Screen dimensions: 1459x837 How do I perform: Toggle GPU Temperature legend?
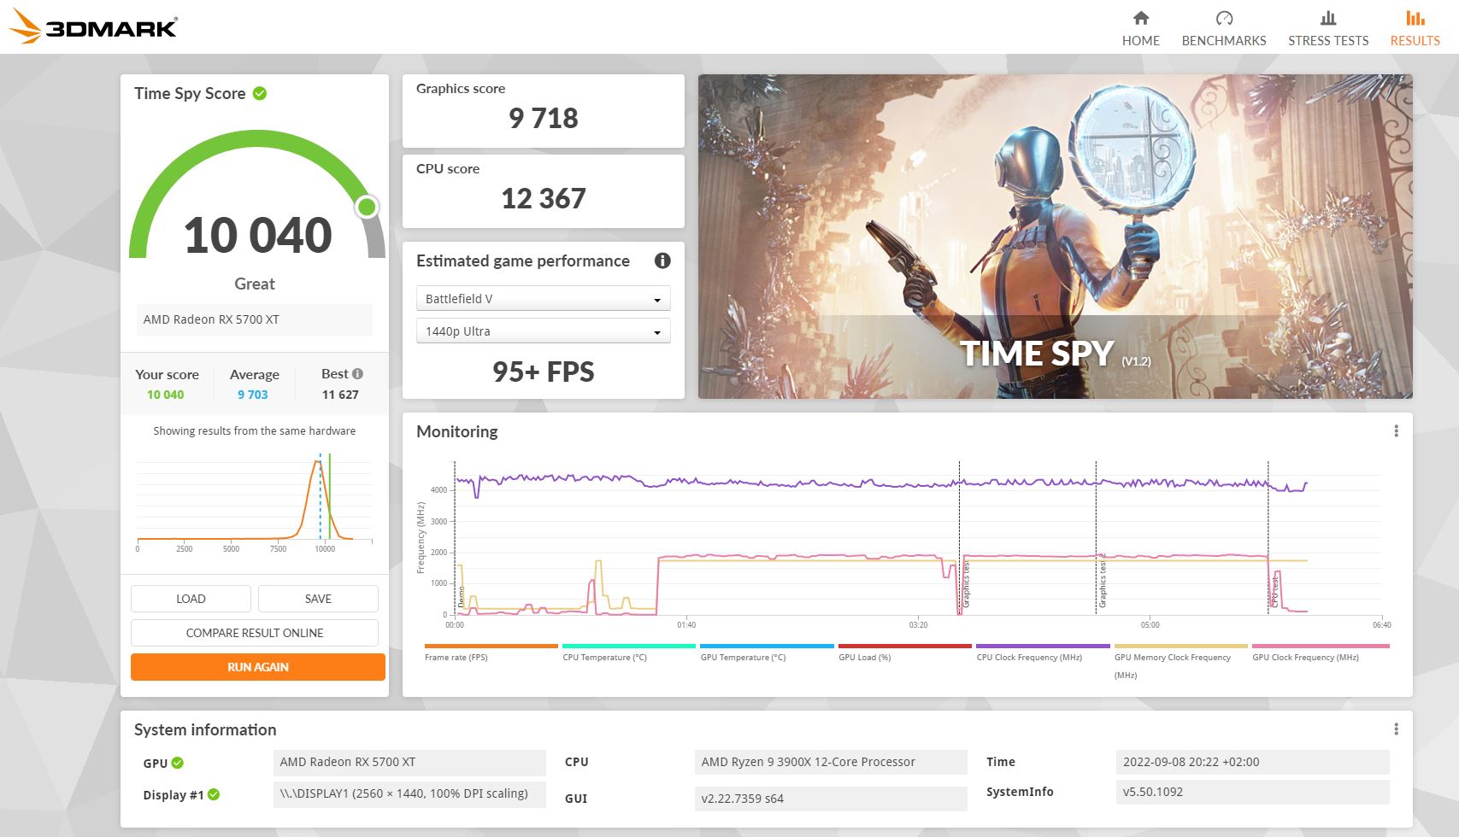pos(767,653)
